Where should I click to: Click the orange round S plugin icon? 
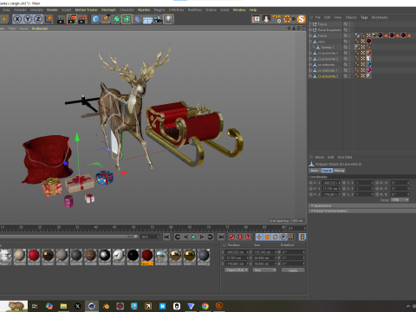[x=301, y=19]
